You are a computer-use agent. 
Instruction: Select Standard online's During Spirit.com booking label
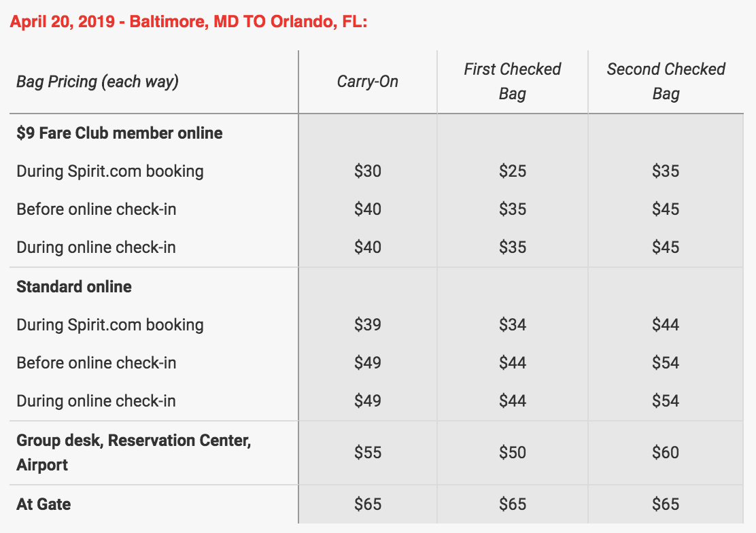[110, 325]
